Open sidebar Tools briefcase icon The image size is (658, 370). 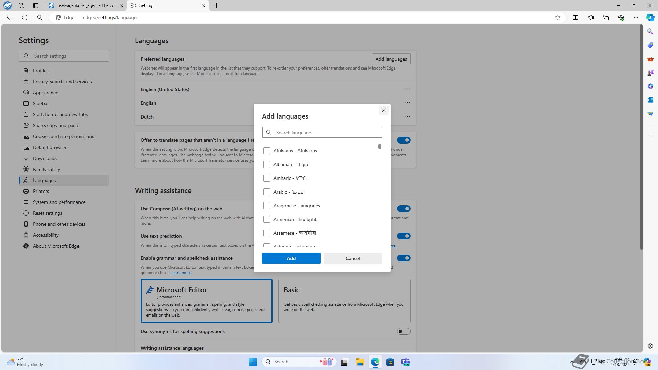pos(650,59)
